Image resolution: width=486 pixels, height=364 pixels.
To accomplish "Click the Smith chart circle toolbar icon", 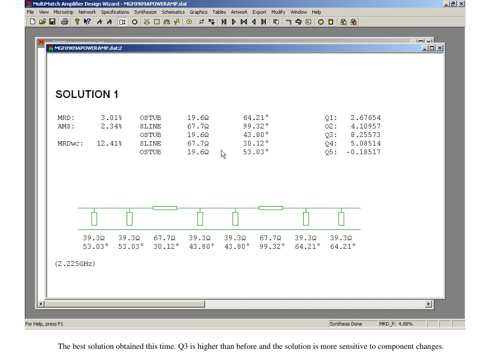I will pyautogui.click(x=134, y=22).
